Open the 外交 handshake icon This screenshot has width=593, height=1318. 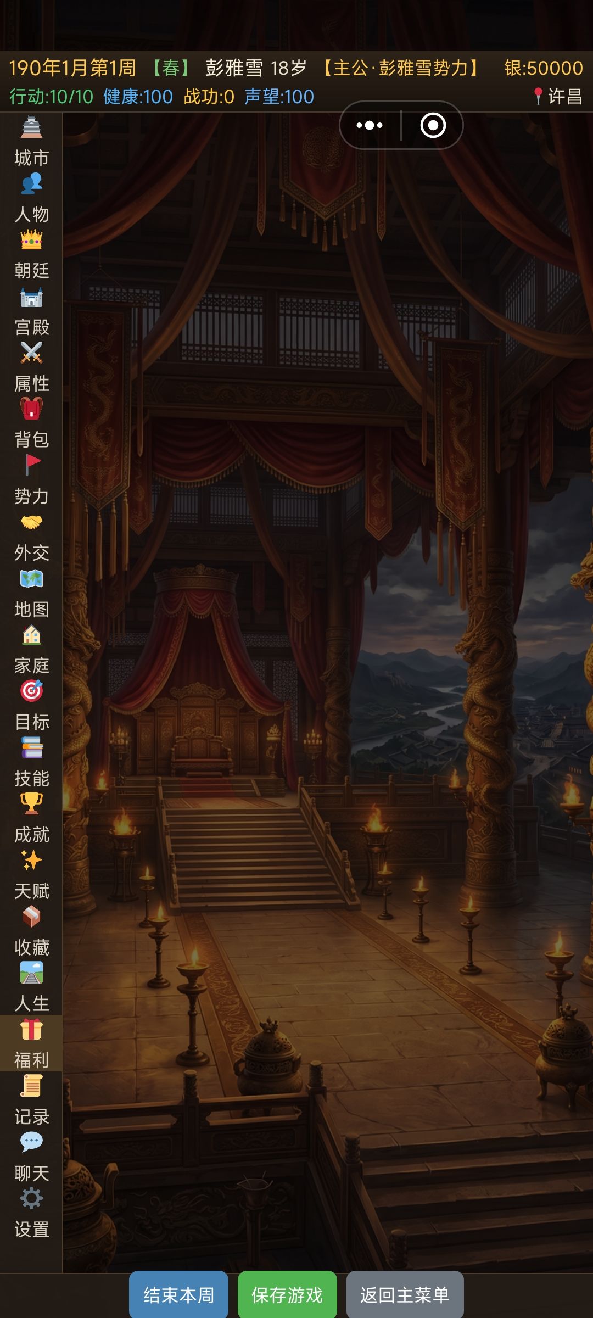[x=31, y=522]
